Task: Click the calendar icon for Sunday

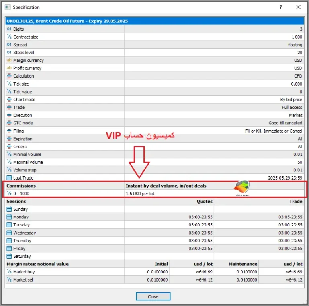Action: (x=9, y=209)
